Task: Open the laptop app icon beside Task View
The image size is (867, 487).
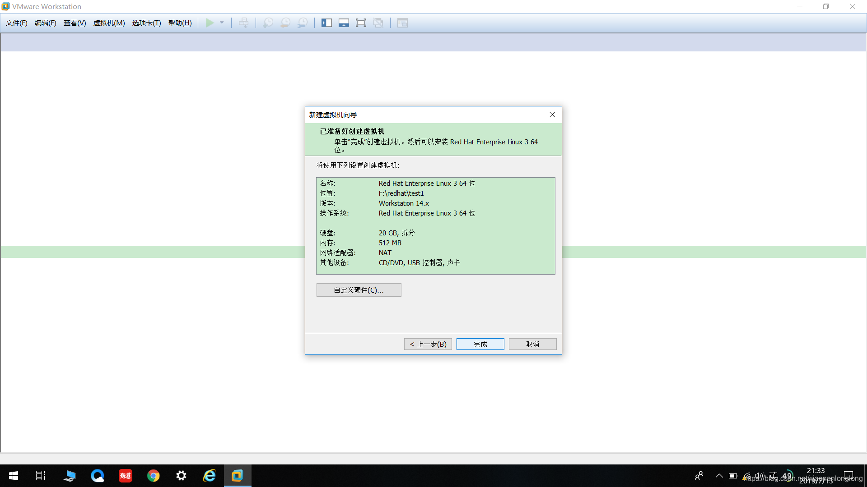Action: (x=70, y=476)
